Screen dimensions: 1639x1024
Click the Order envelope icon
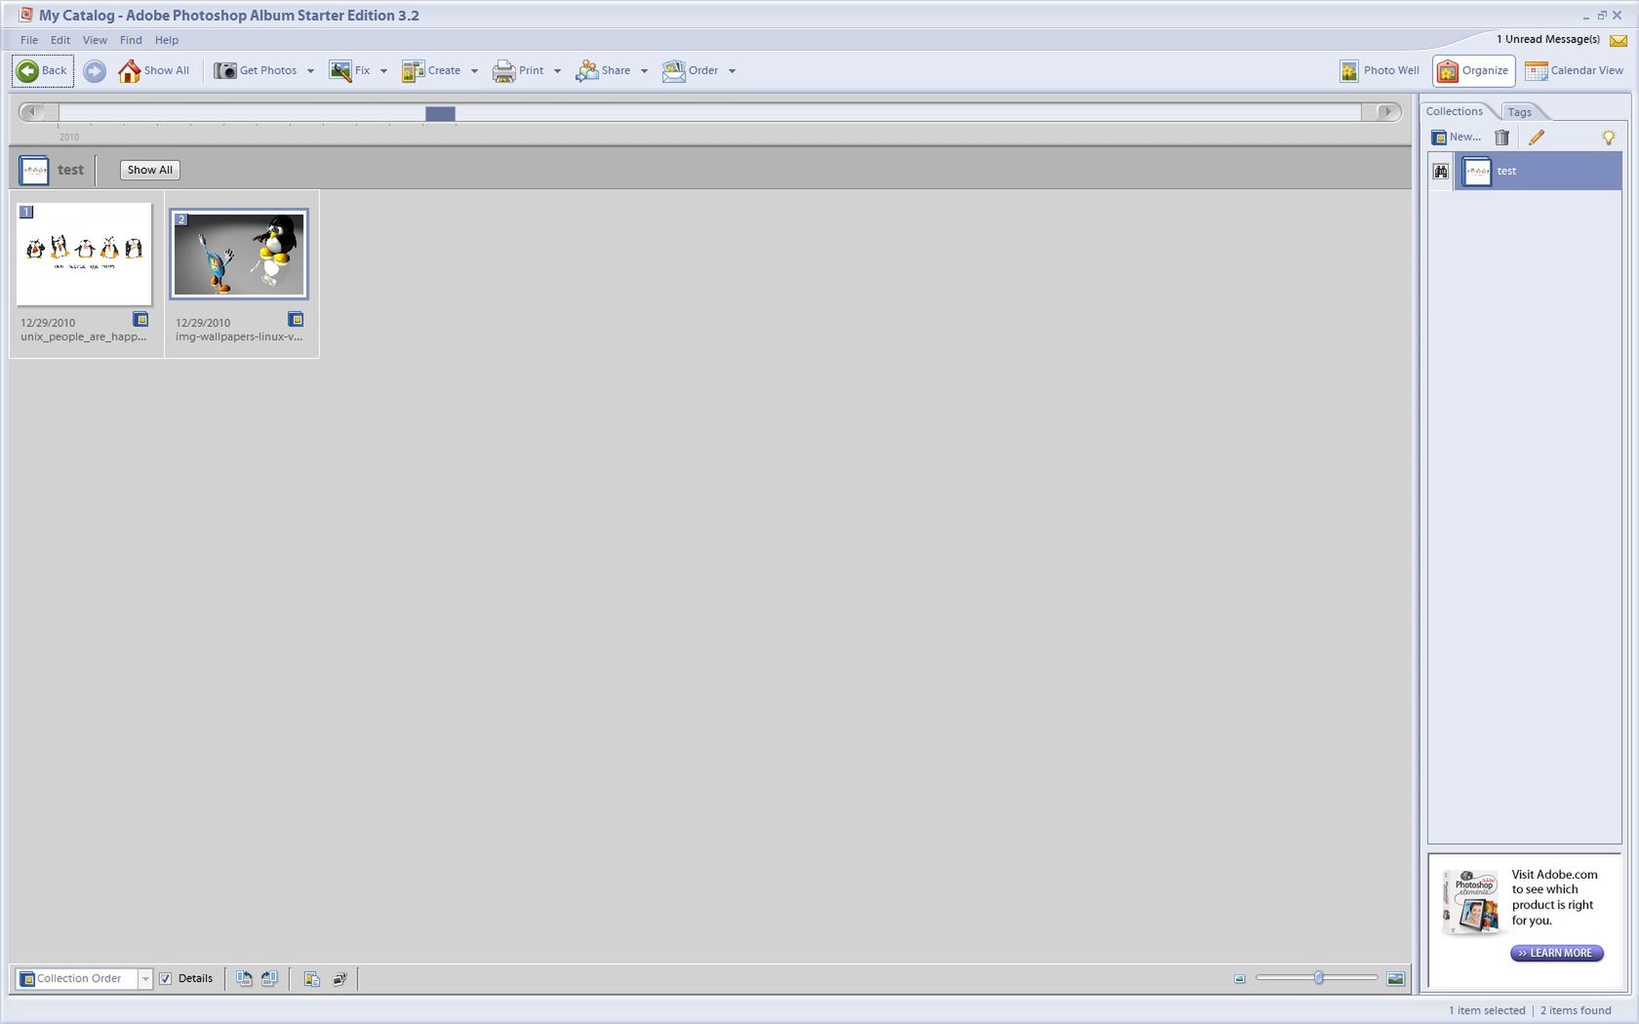pos(673,70)
